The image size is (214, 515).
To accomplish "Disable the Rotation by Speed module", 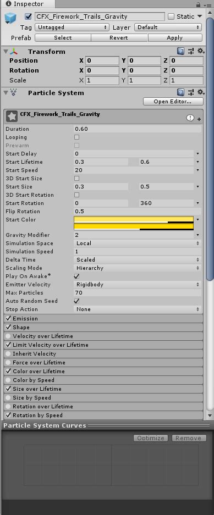I will point(9,415).
